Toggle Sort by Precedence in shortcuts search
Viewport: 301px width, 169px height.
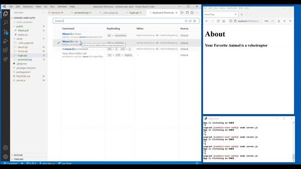point(190,21)
